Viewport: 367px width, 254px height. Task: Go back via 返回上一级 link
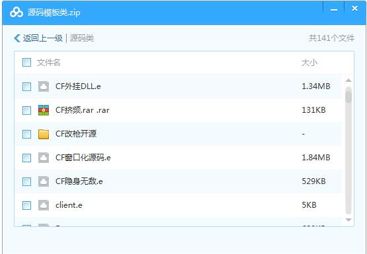pyautogui.click(x=43, y=38)
